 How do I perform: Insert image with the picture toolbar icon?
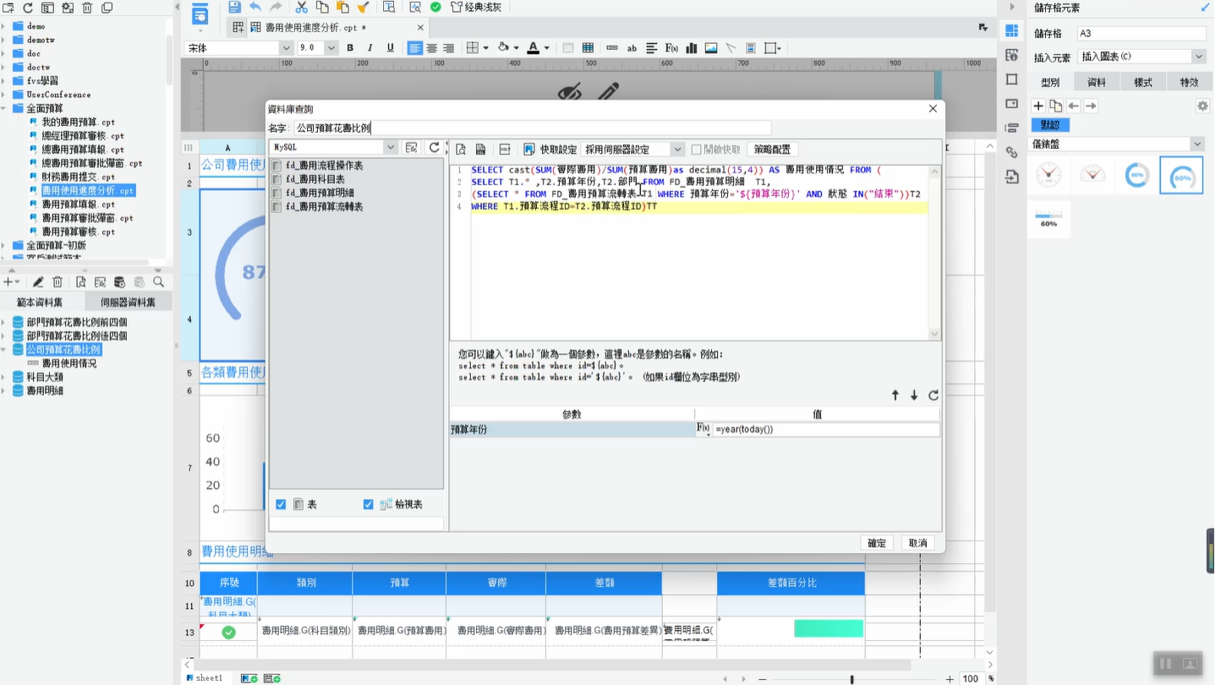(x=711, y=48)
